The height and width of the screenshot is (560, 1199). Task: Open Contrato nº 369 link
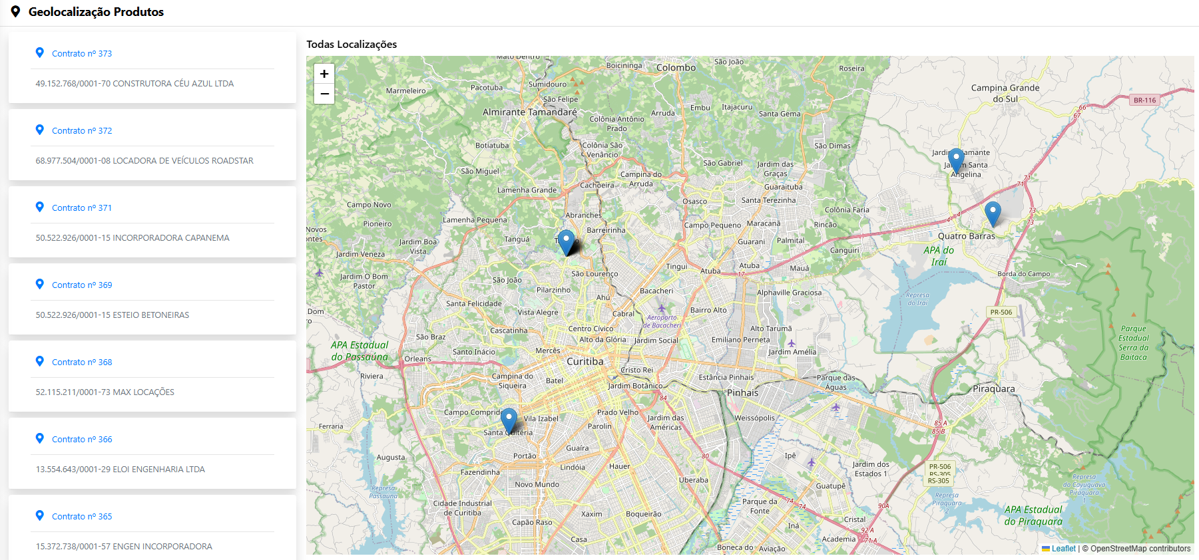click(x=82, y=285)
